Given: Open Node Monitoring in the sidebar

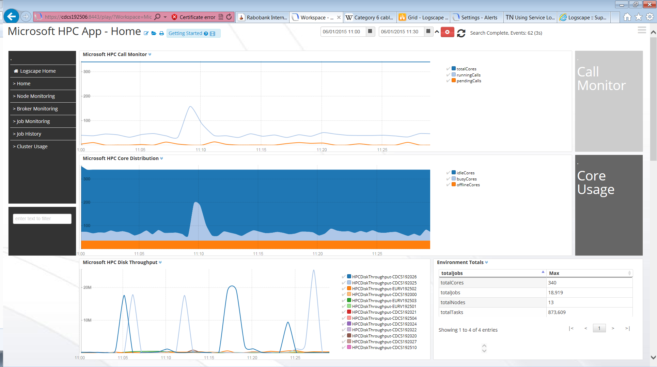Looking at the screenshot, I should pos(35,96).
